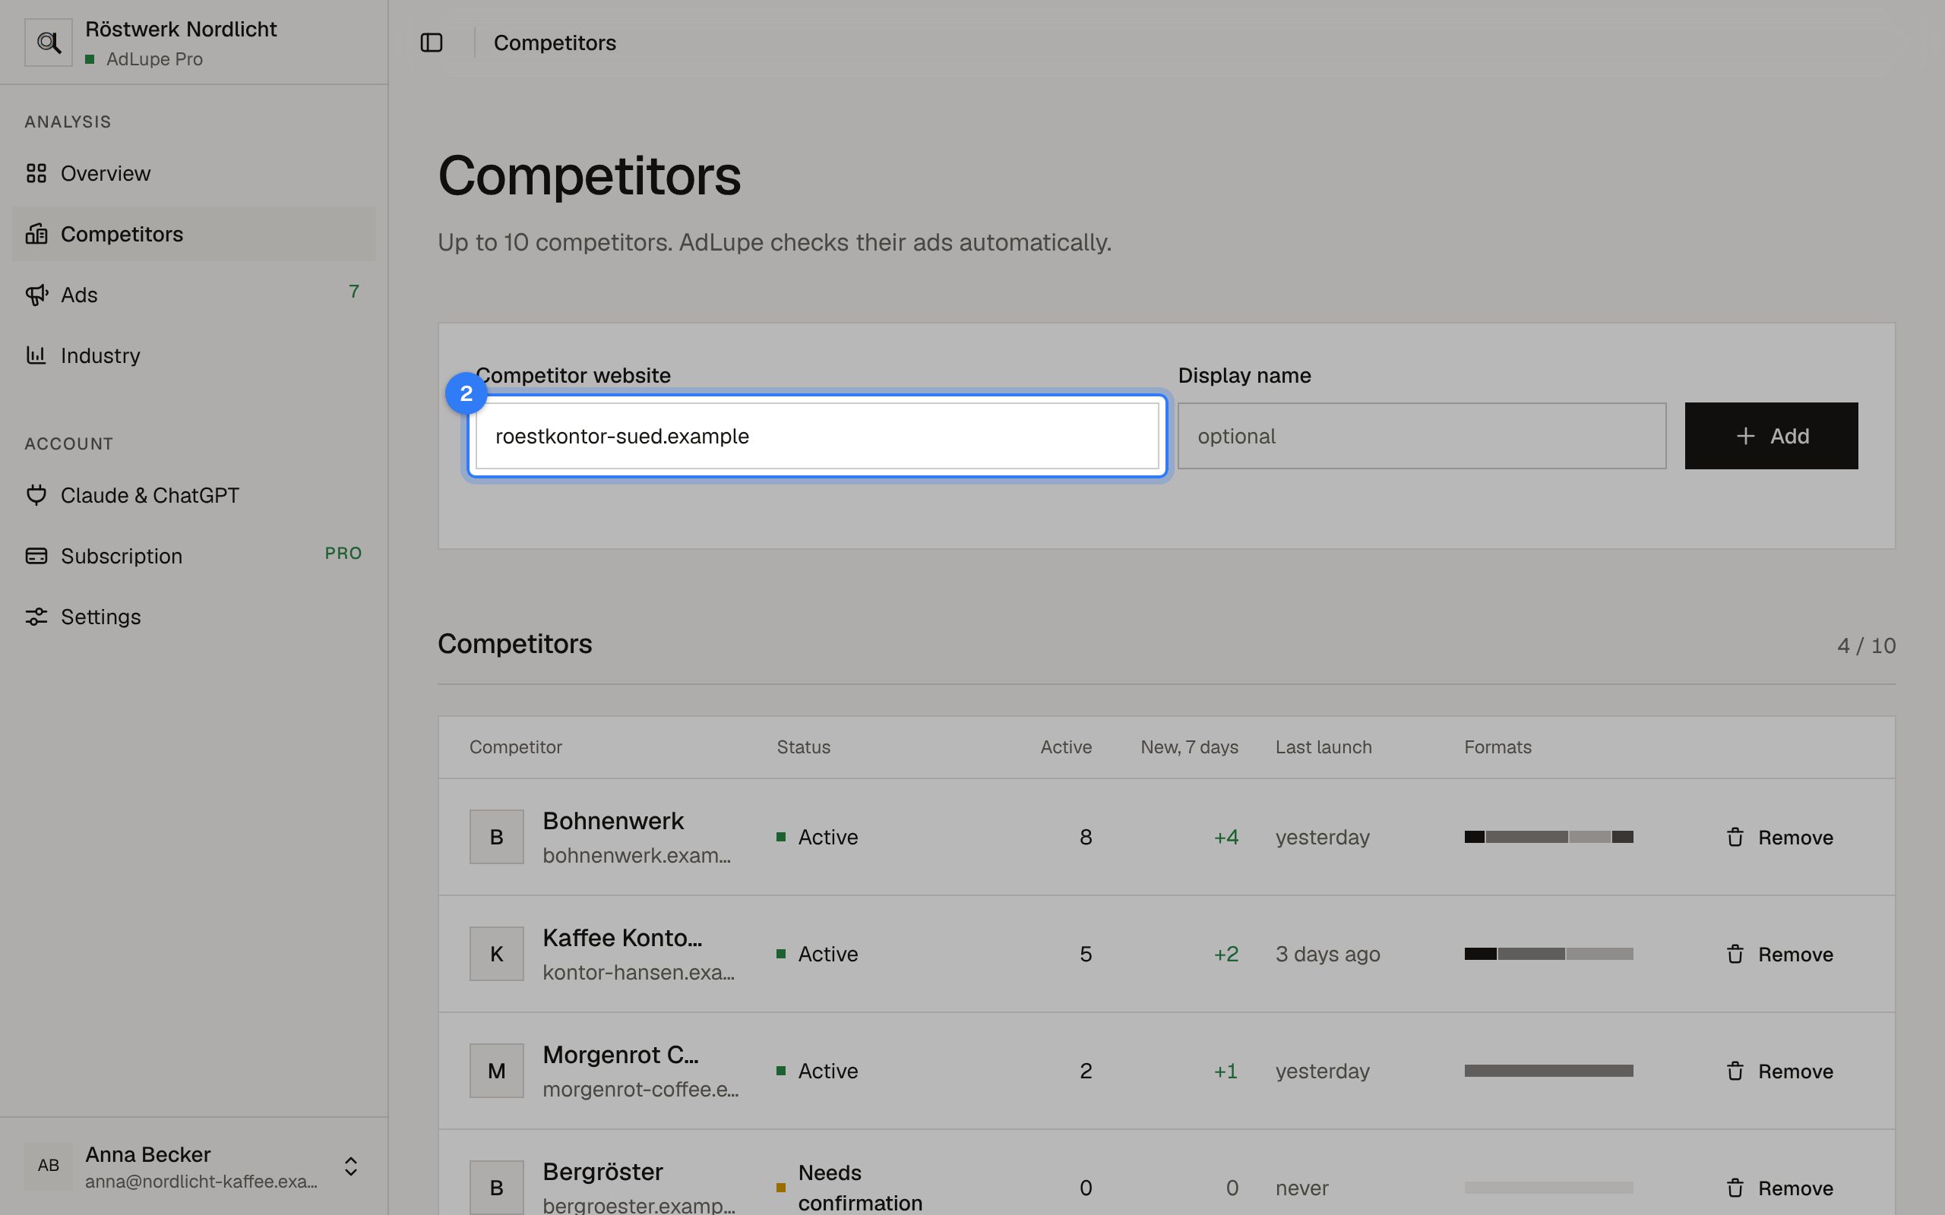Click the 'New, 7 days' column header
Screen dimensions: 1945x1215
tap(1190, 746)
